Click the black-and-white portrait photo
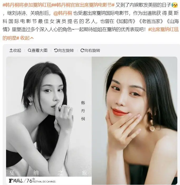This screenshot has width=180, height=185. pyautogui.click(x=49, y=120)
